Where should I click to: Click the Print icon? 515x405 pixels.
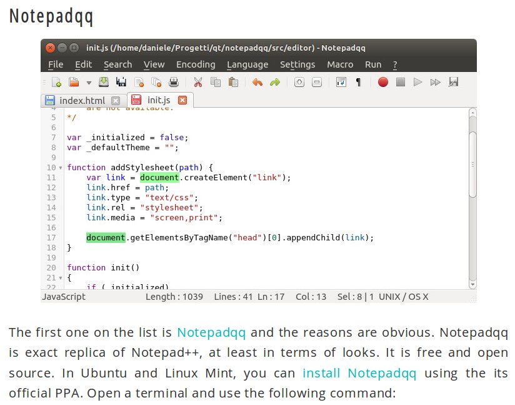point(174,82)
